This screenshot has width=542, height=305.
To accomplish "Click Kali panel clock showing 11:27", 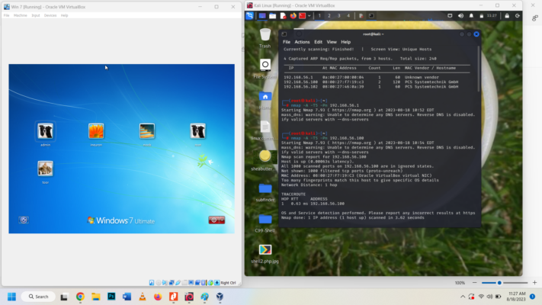I will 492,15.
